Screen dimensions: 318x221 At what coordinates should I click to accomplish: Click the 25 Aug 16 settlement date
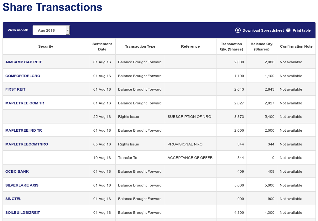click(x=102, y=117)
